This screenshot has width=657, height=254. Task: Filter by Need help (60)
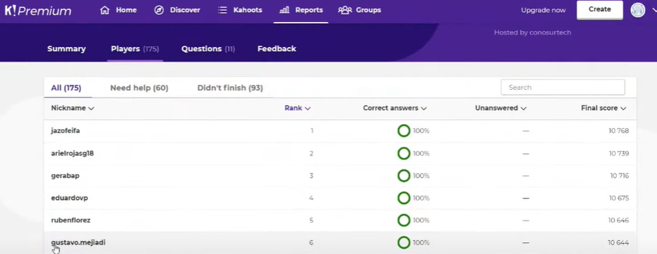click(x=139, y=88)
